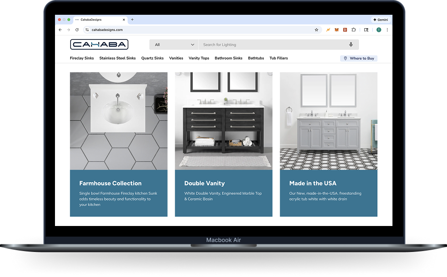The height and width of the screenshot is (277, 447).
Task: Go to the Bathtubs category
Action: (x=256, y=58)
